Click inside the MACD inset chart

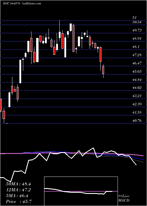[x=81, y=191]
